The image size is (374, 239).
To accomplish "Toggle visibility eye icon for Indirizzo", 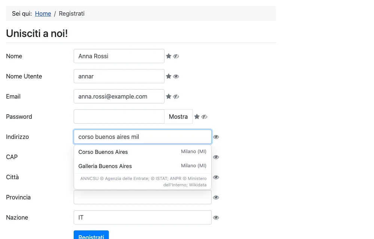I will 216,137.
